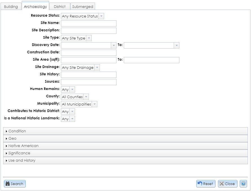Open the All Counties dropdown
Screen dimensions: 251x191
(x=85, y=97)
